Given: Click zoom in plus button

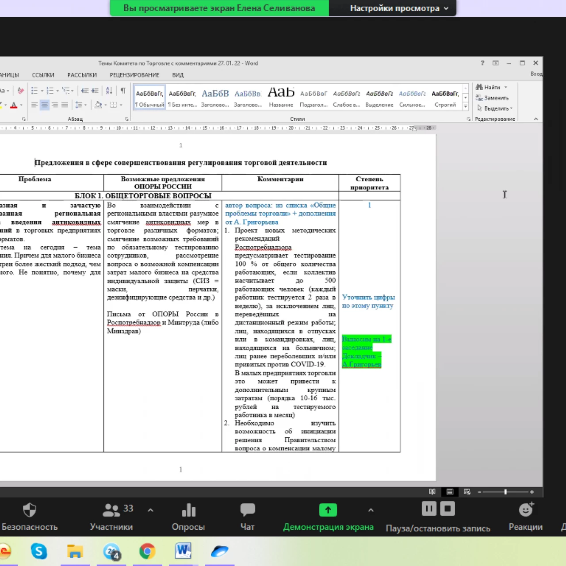Looking at the screenshot, I should 532,492.
